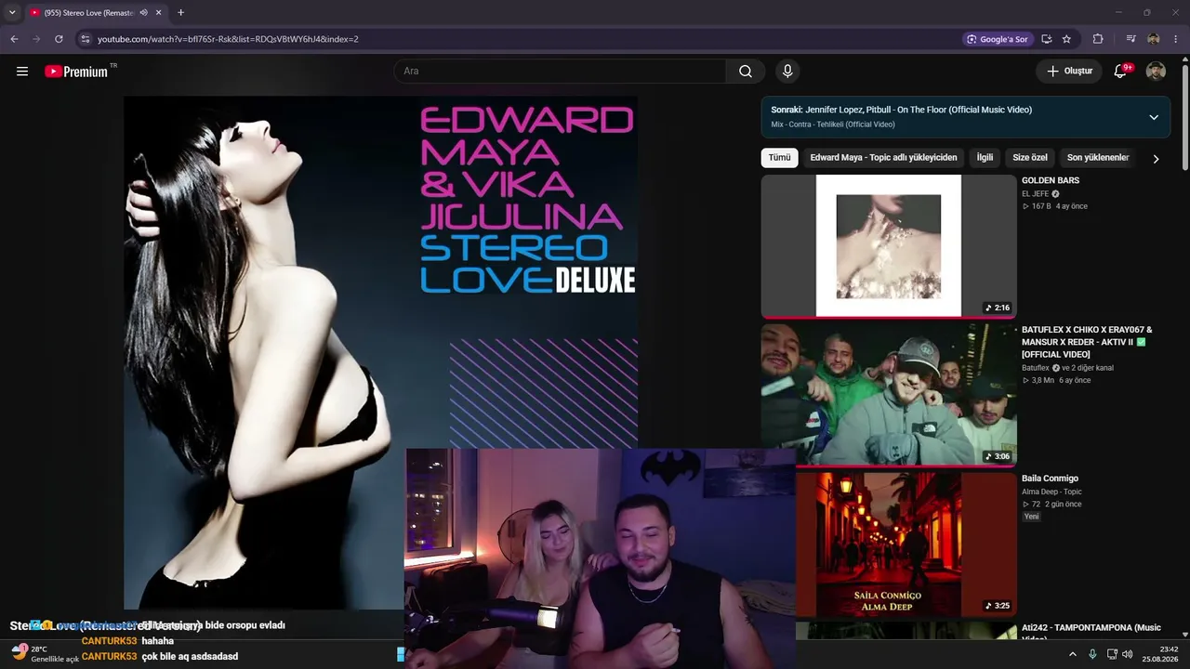The image size is (1190, 669).
Task: Open the browser extensions puzzle icon
Action: (1098, 39)
